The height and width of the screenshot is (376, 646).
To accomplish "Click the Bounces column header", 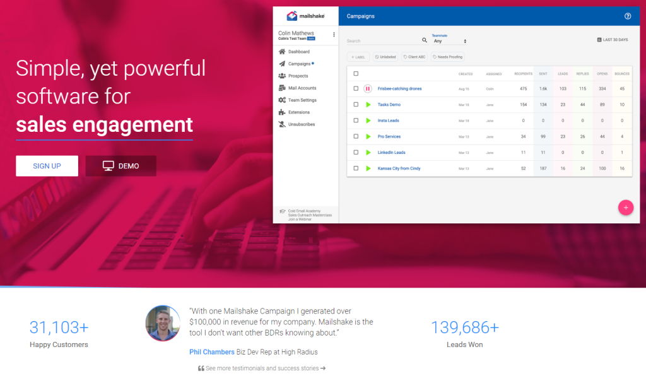I will (x=622, y=74).
